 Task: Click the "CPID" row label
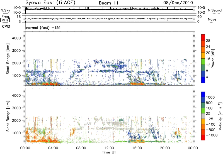coord(6,26)
